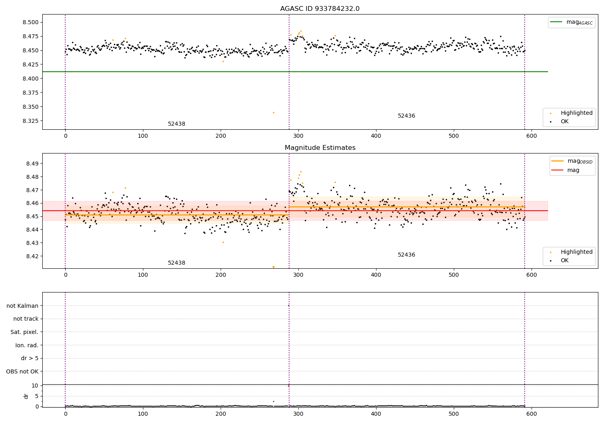
Task: Click the 600 x-tick label under the top plot
Action: (x=532, y=137)
